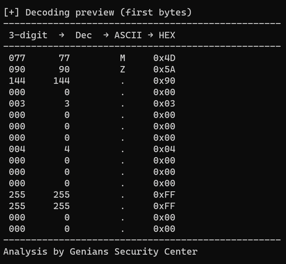Select the hex value 0x03

pos(164,104)
